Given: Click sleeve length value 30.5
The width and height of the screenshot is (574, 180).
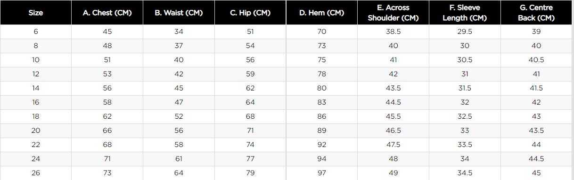Looking at the screenshot, I should tap(465, 60).
